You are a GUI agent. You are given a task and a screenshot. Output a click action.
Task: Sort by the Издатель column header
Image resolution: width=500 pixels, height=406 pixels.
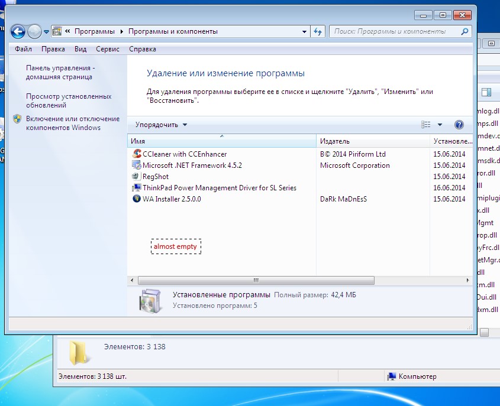[x=373, y=141]
